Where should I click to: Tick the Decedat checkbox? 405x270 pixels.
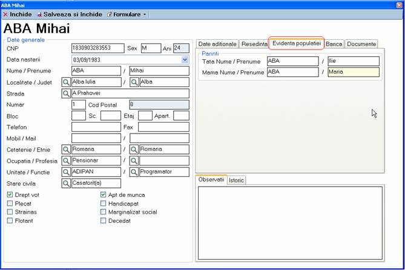(104, 221)
